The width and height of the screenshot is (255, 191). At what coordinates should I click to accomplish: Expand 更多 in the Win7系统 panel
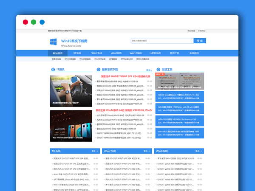pos(147,151)
